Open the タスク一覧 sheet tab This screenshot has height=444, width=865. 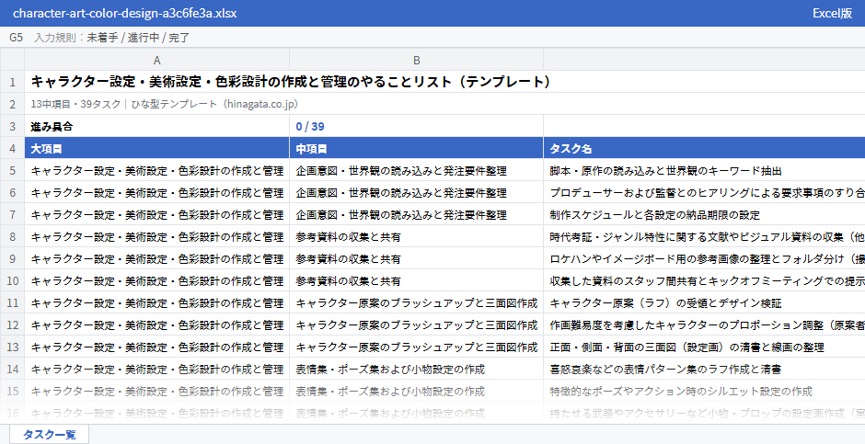49,434
